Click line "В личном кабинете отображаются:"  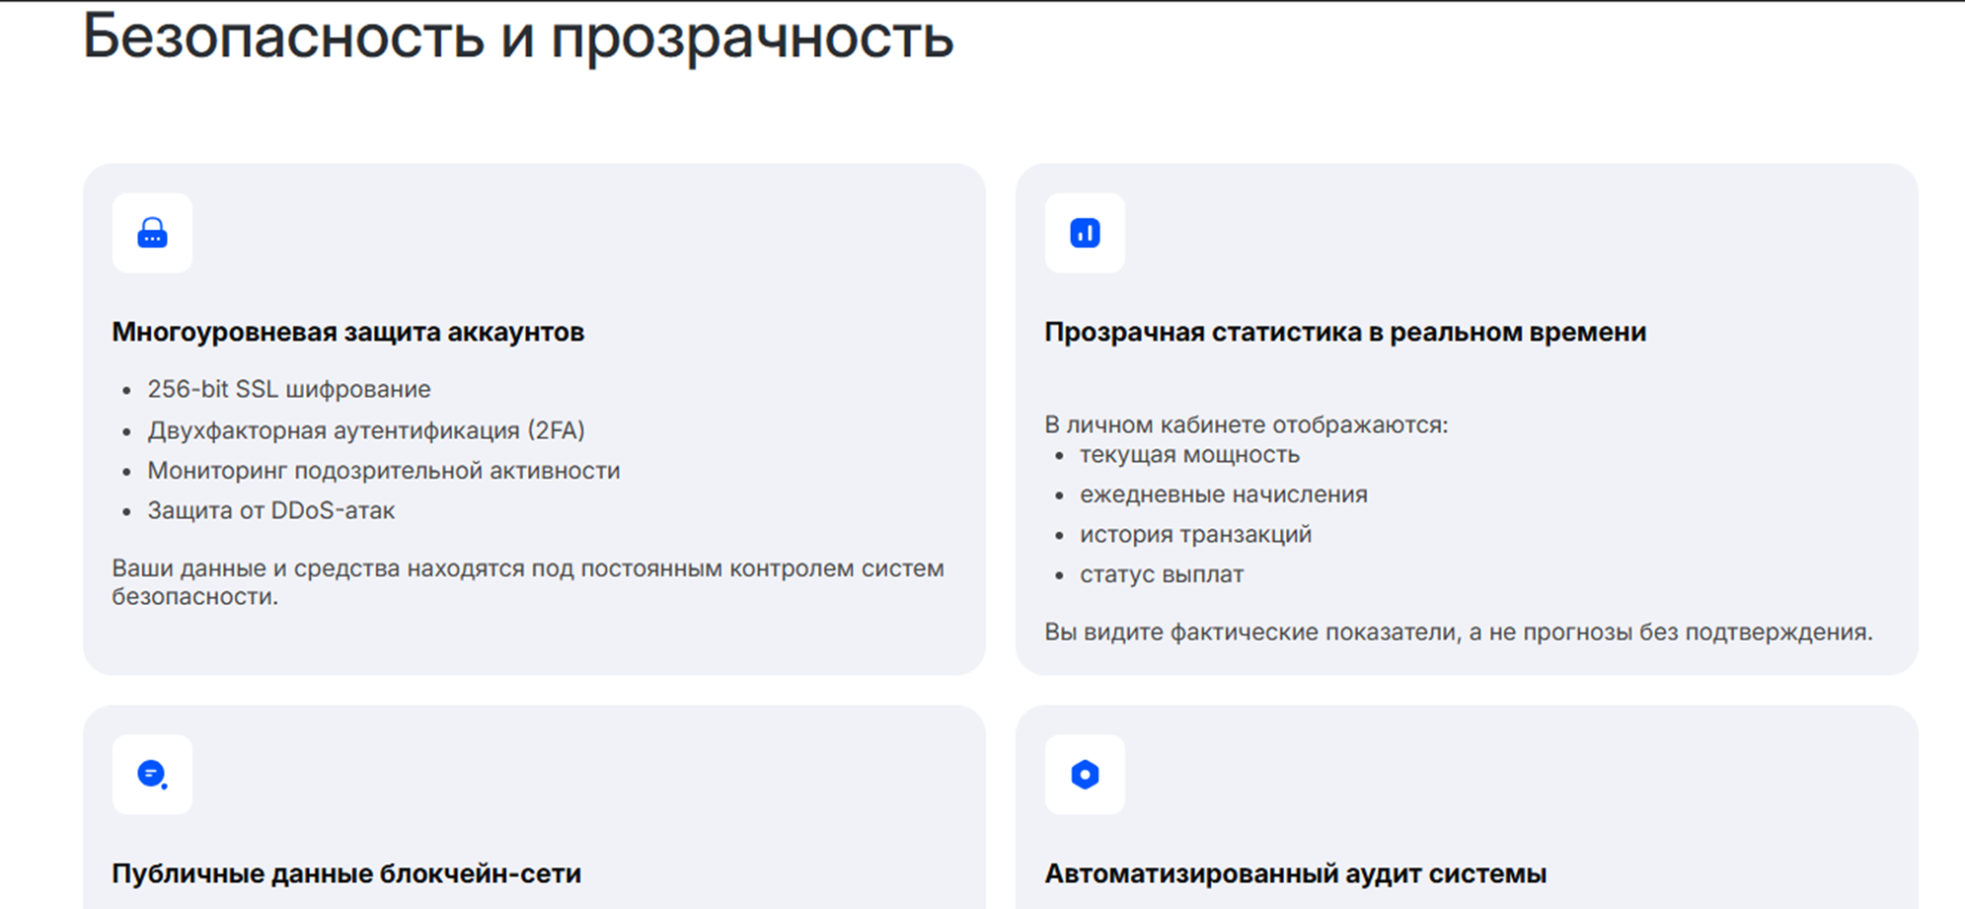coord(1246,424)
